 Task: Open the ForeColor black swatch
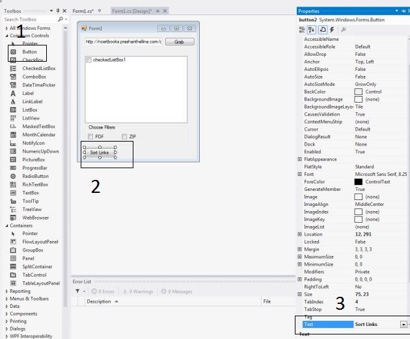coord(358,182)
